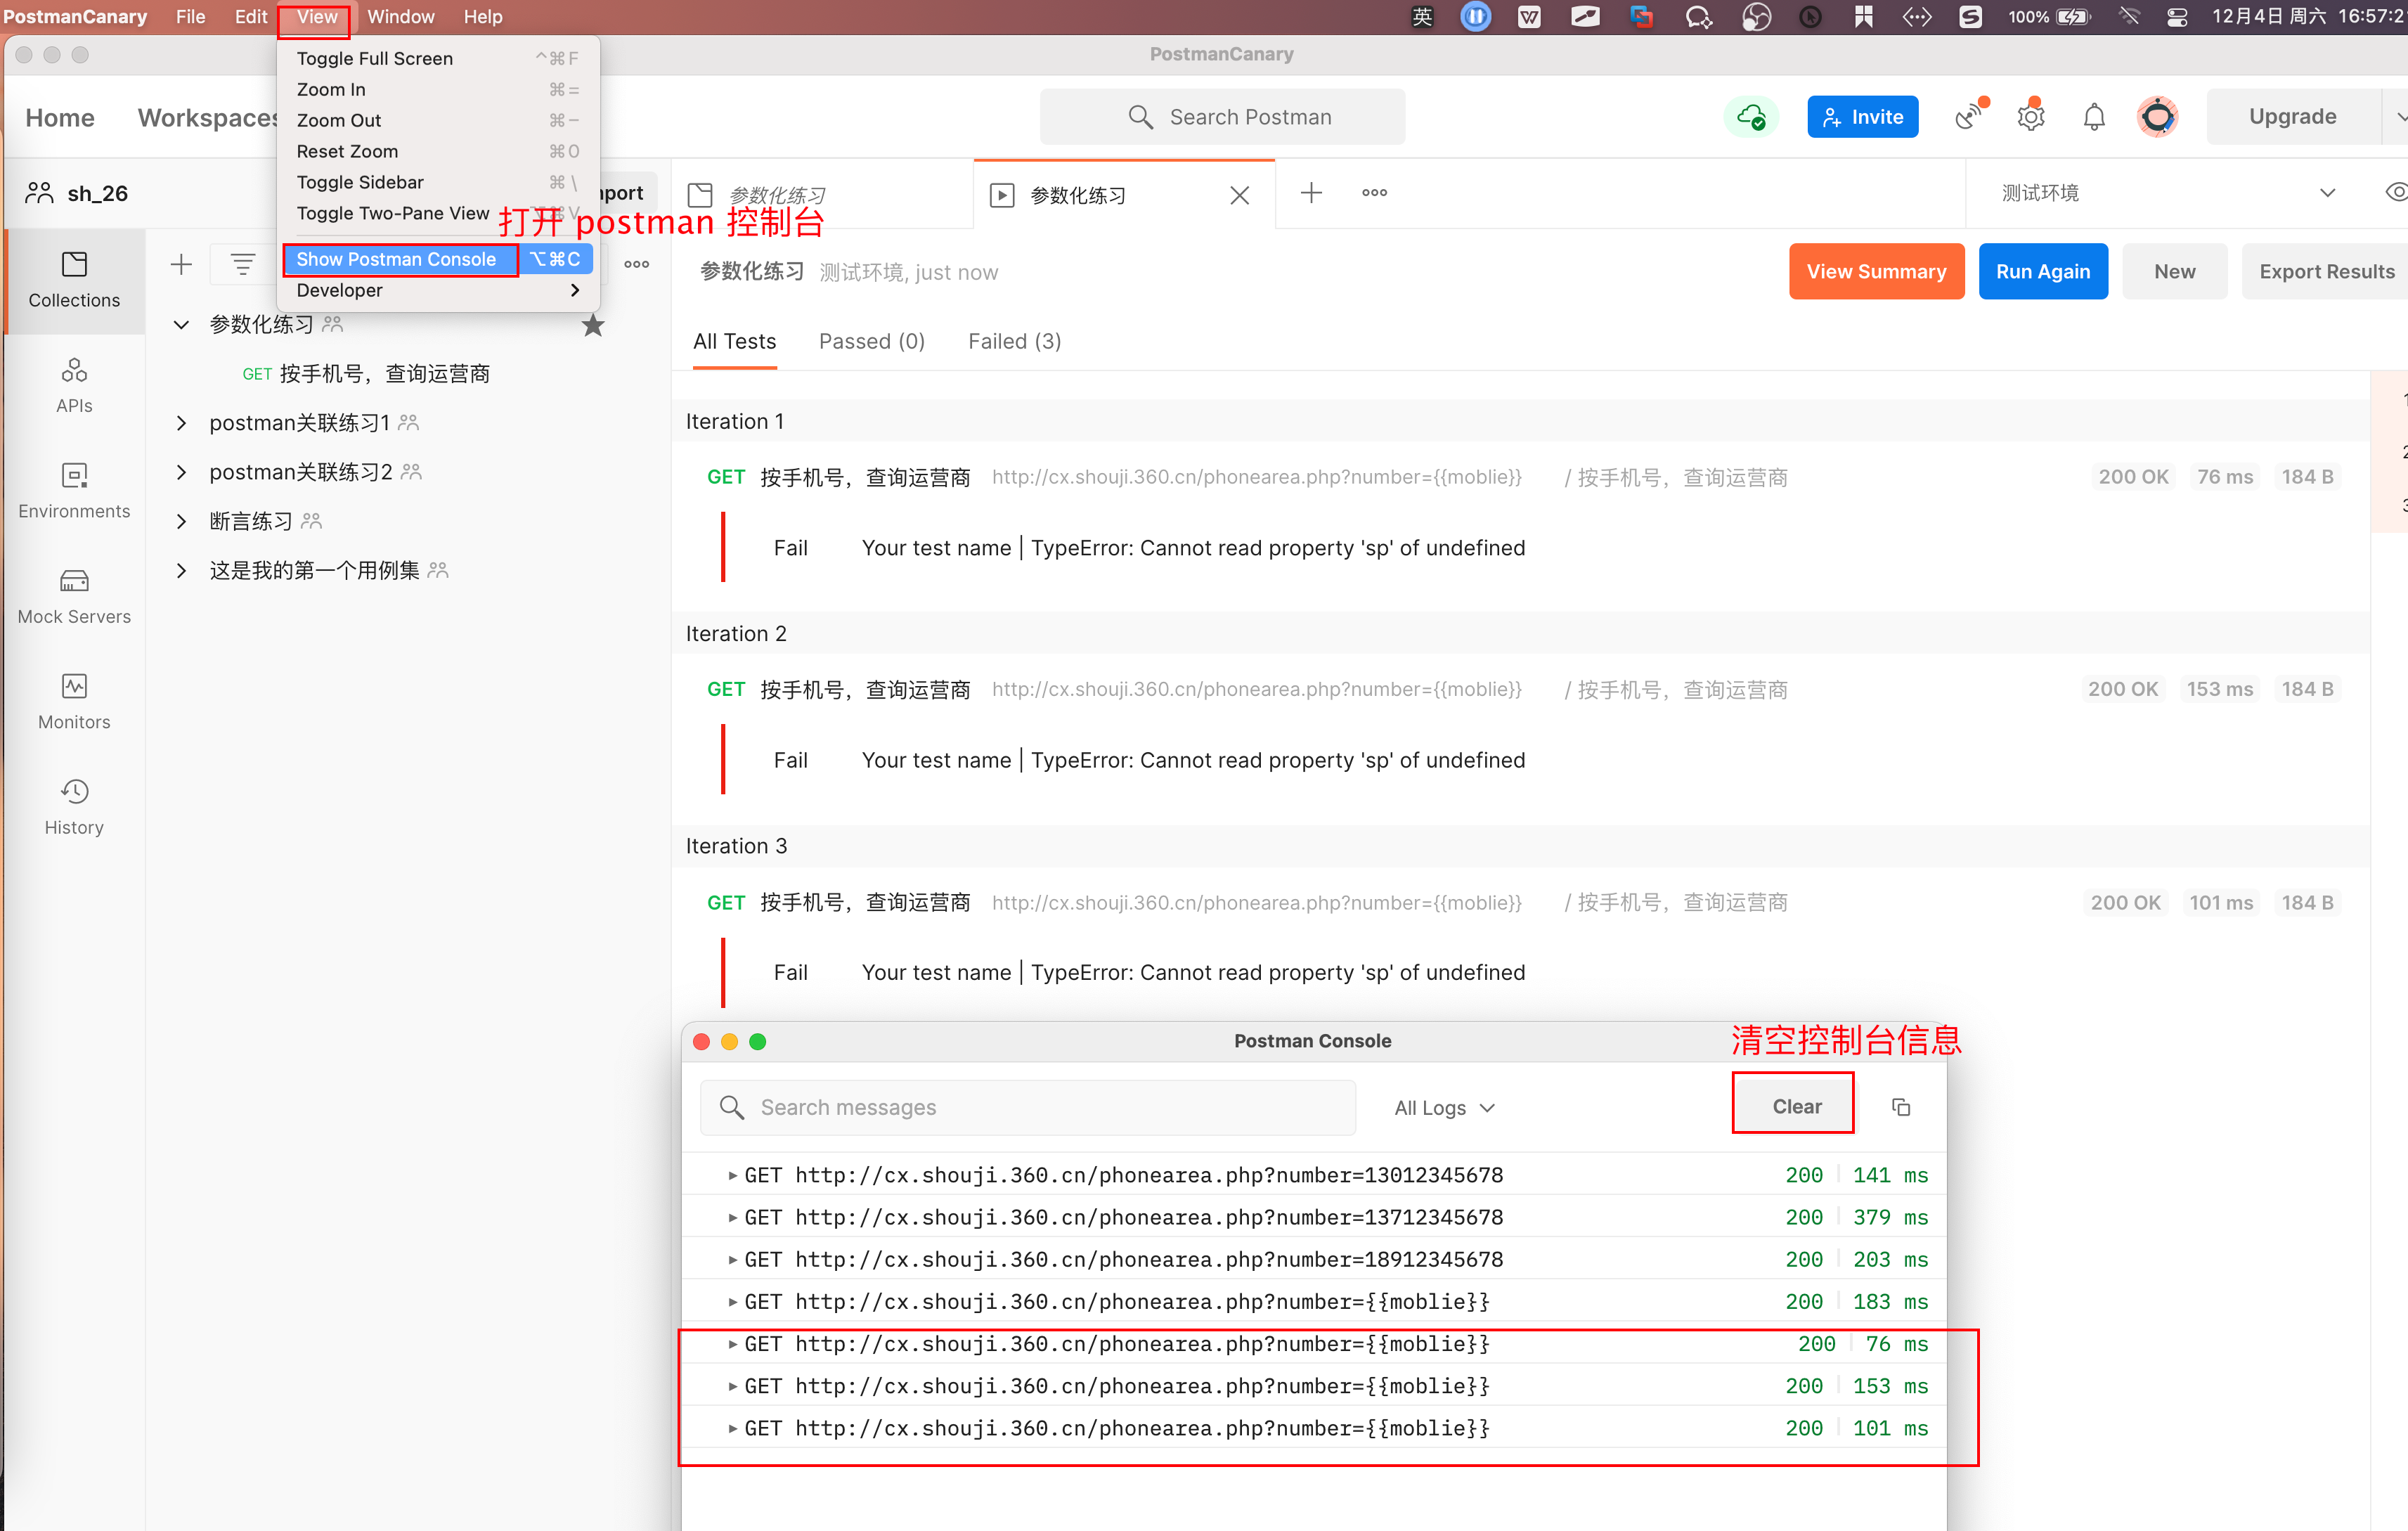Click the new tab plus icon
This screenshot has width=2408, height=1531.
pyautogui.click(x=1311, y=192)
